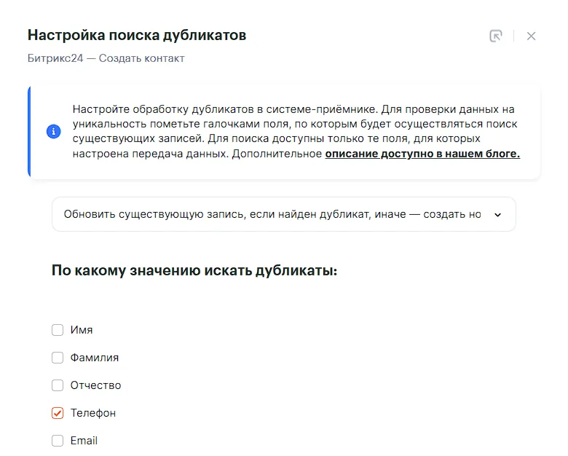Click the 'Фамилия' label text

click(x=95, y=358)
